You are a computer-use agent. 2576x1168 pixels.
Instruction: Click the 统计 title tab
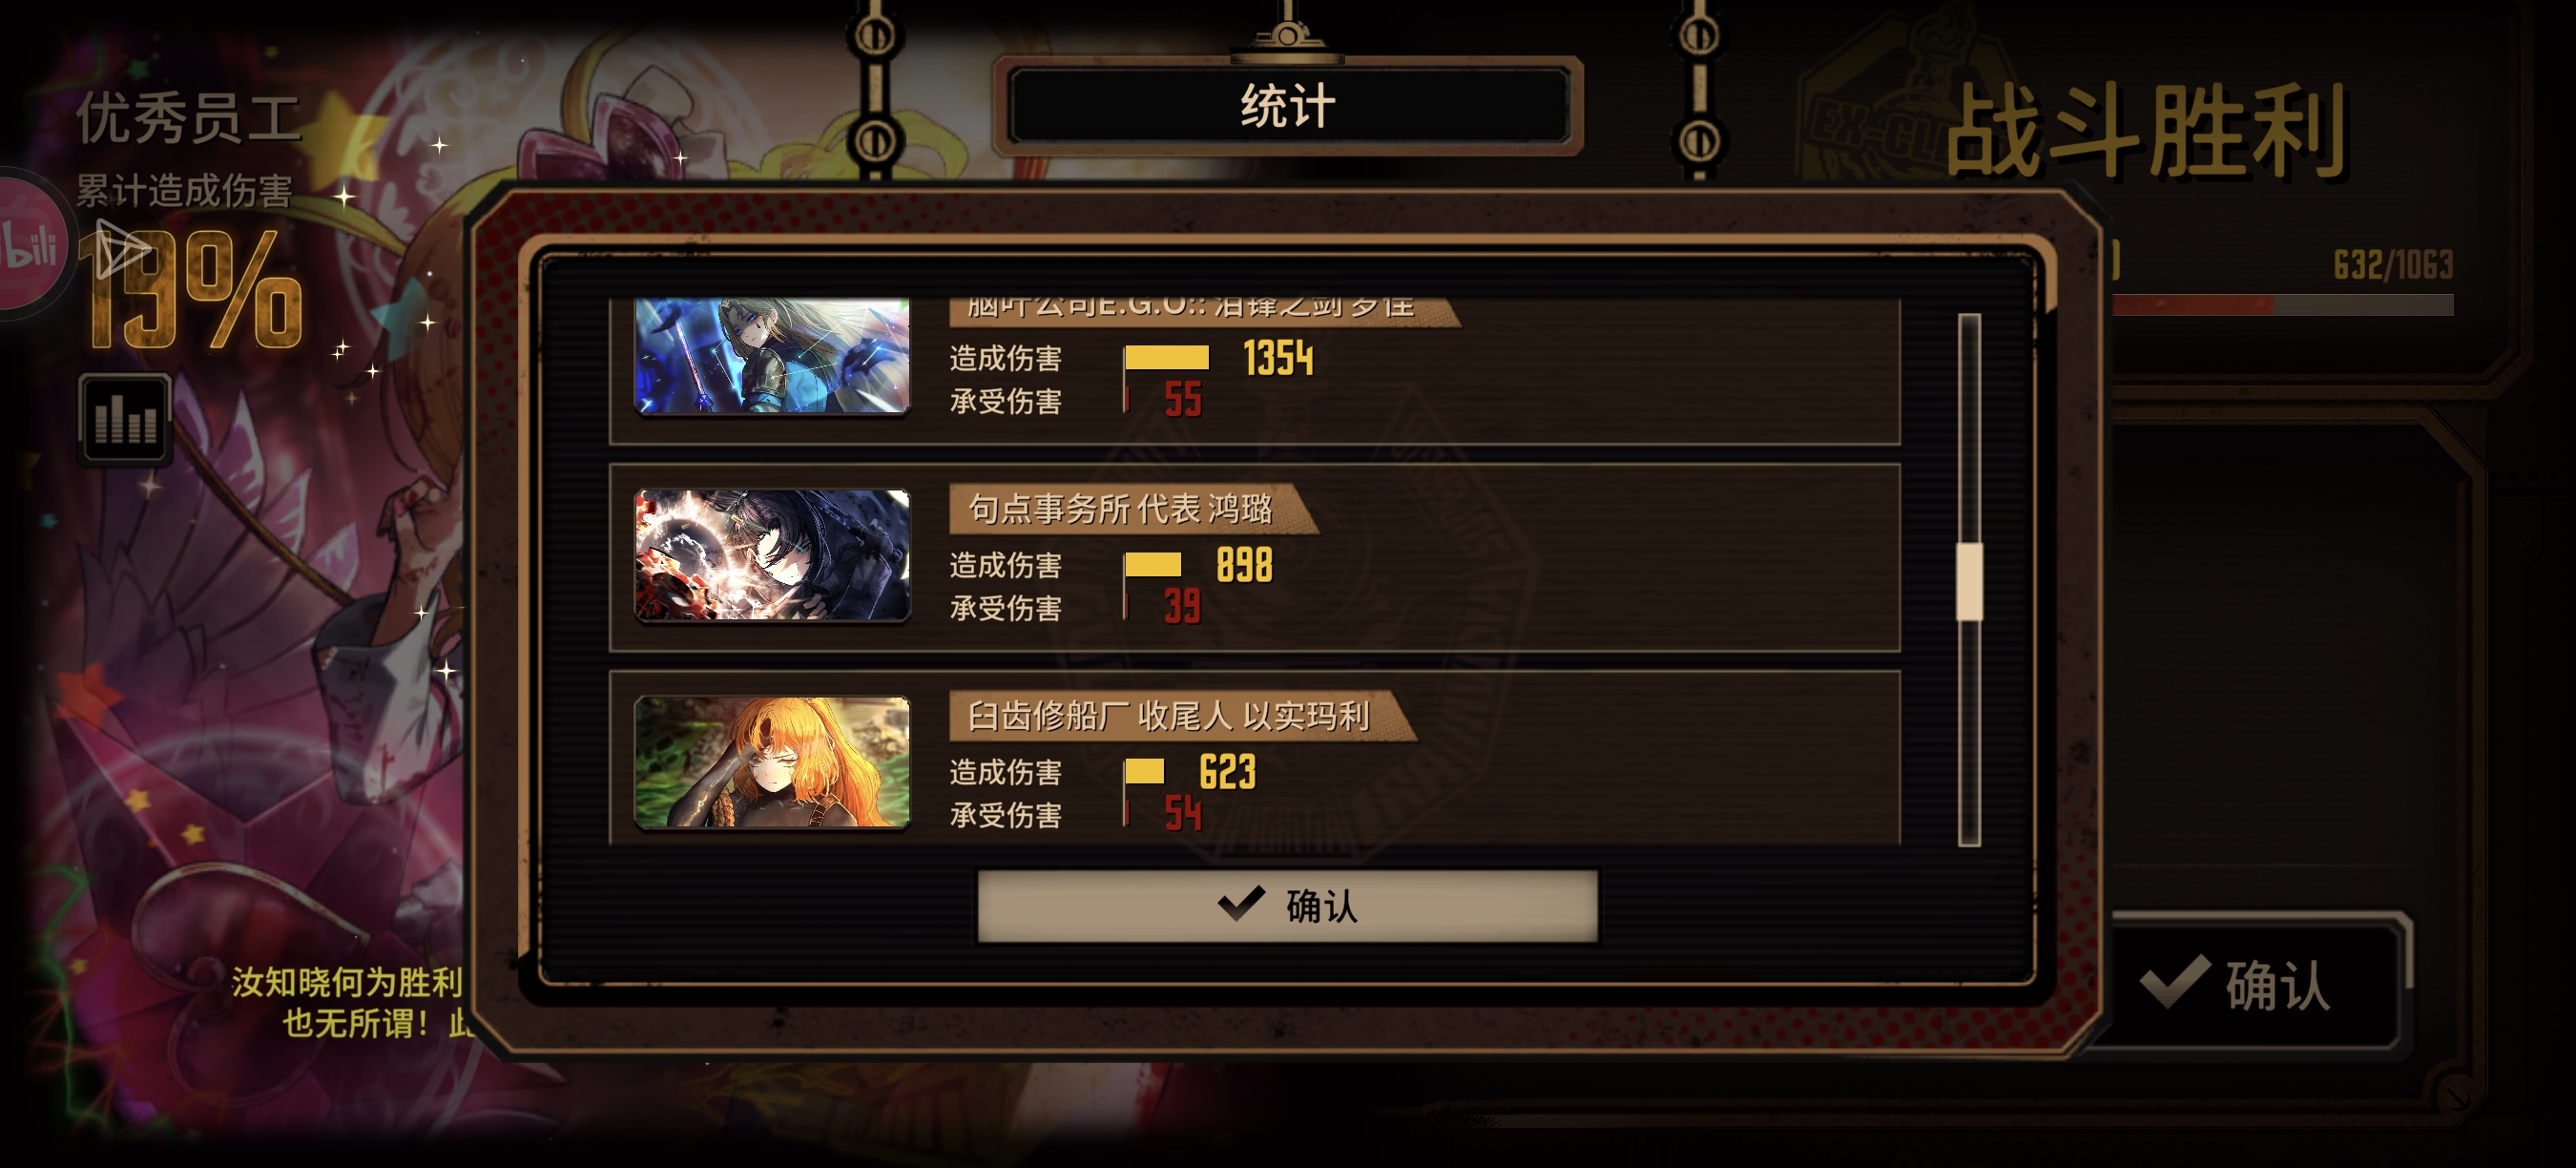[1288, 106]
